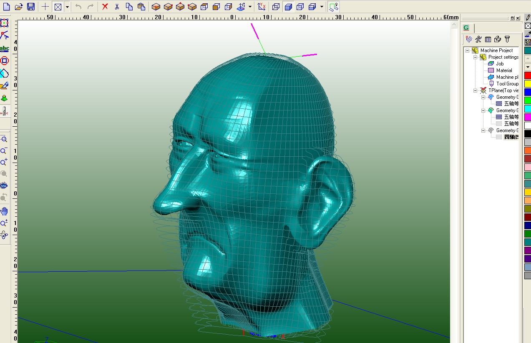
Task: Click the scroll up arrow of the viewport scrollbar
Action: pos(454,25)
